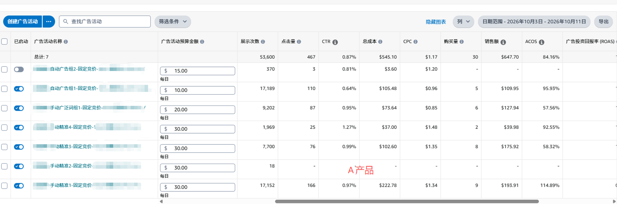Click the info icon beside 点击量
The height and width of the screenshot is (204, 617).
(x=299, y=42)
